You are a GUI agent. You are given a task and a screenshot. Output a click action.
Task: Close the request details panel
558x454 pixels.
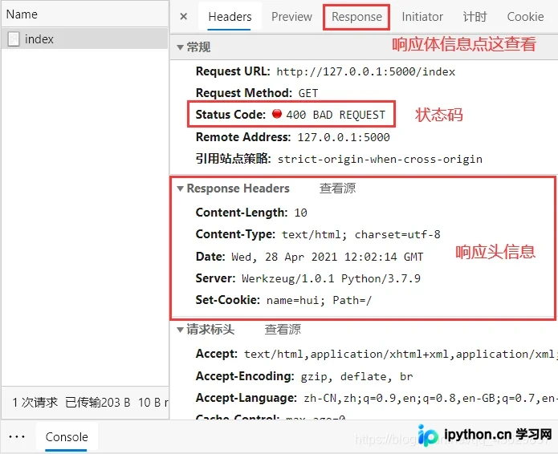tap(184, 16)
